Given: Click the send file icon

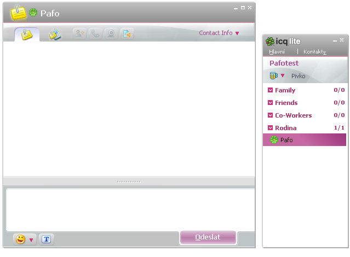Looking at the screenshot, I should click(x=127, y=34).
